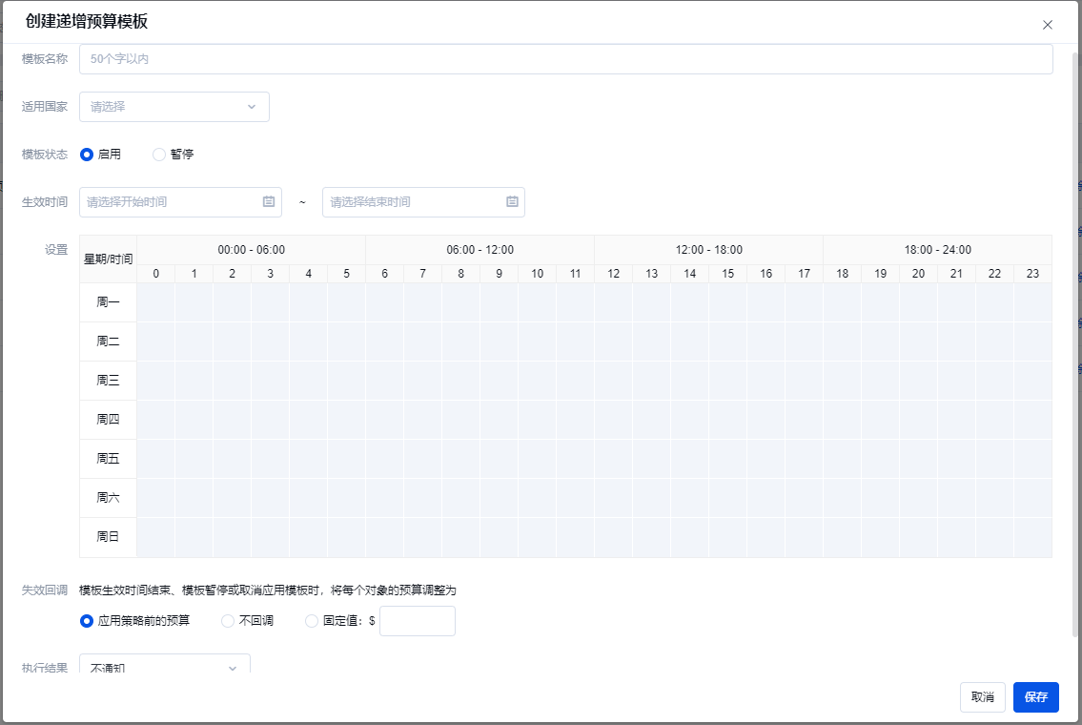The image size is (1082, 725).
Task: Select the 固定值 radio option
Action: [x=312, y=621]
